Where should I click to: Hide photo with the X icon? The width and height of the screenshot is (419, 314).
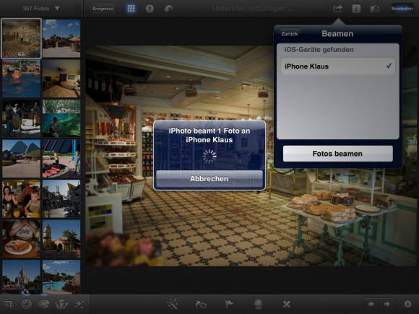point(287,304)
